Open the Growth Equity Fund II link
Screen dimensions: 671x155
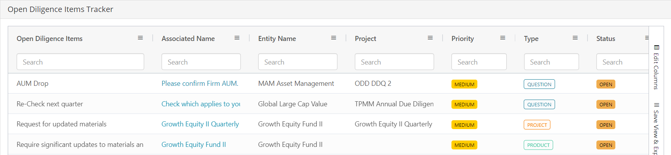tap(194, 145)
